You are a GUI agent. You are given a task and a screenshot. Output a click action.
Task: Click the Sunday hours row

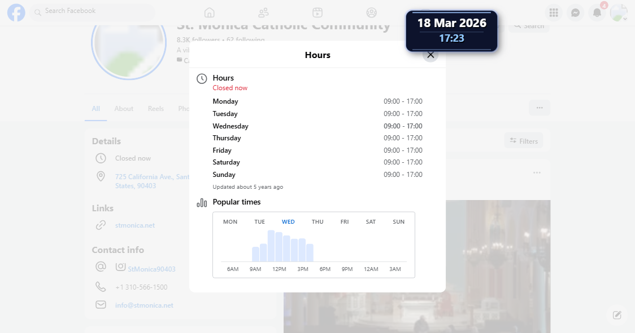(317, 175)
